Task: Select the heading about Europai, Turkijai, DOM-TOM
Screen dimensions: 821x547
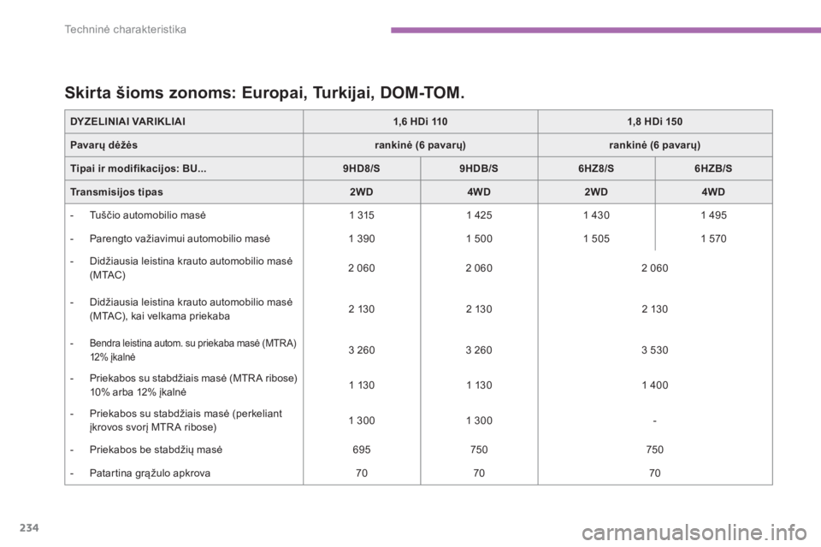Action: 265,90
